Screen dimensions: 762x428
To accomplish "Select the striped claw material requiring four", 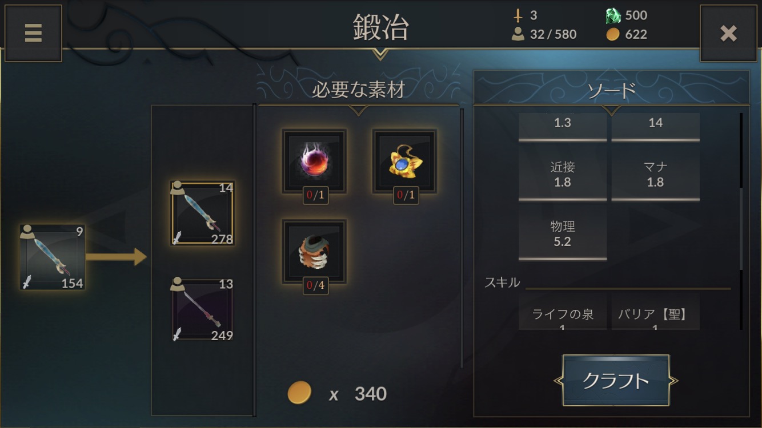I will pyautogui.click(x=314, y=252).
